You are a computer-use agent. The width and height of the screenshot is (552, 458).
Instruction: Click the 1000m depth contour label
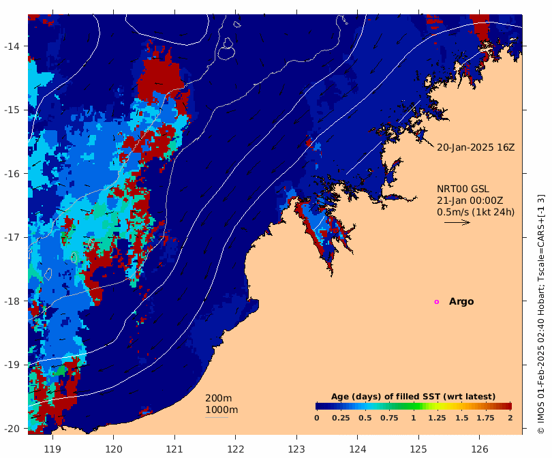221,410
